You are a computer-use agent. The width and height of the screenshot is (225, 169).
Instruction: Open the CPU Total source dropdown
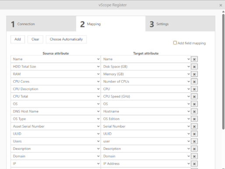coord(56,96)
